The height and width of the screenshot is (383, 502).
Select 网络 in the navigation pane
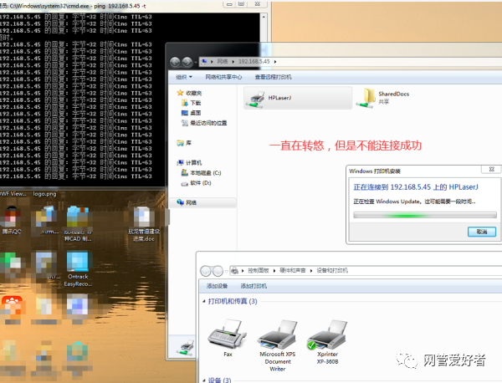coord(187,202)
